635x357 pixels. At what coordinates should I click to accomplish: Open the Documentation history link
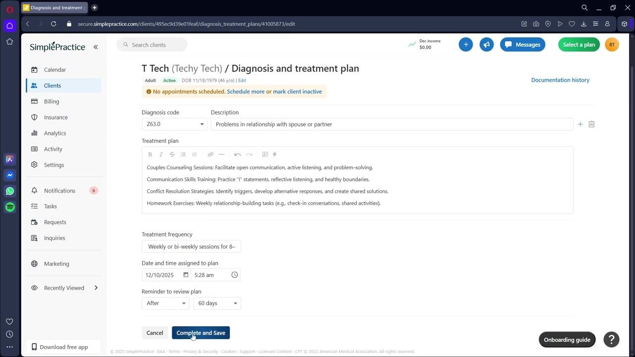tap(560, 80)
